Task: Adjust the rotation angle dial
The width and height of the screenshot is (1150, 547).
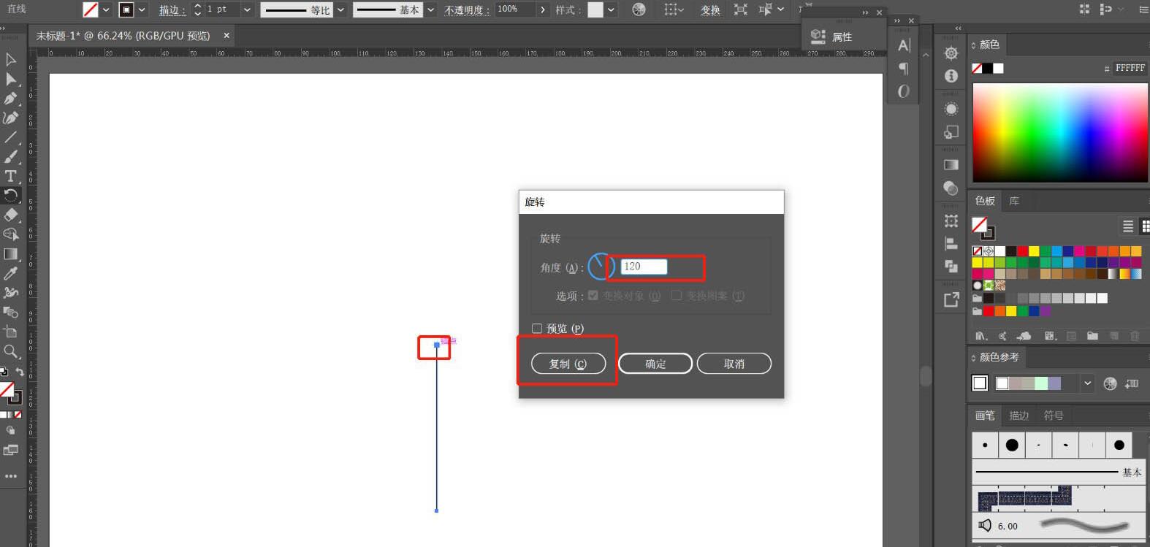Action: click(601, 267)
